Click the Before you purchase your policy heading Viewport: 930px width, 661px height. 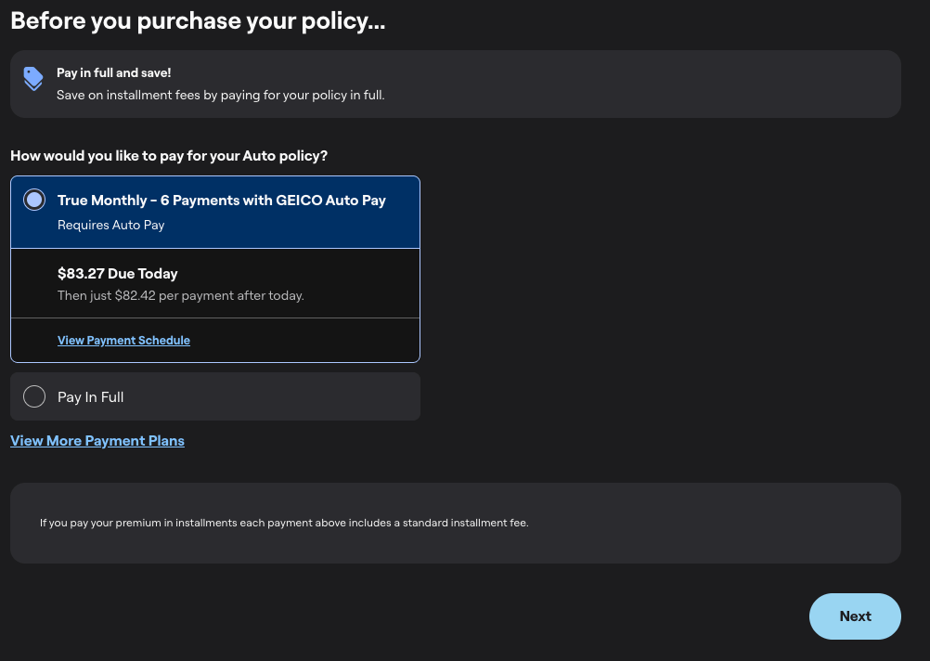click(197, 21)
